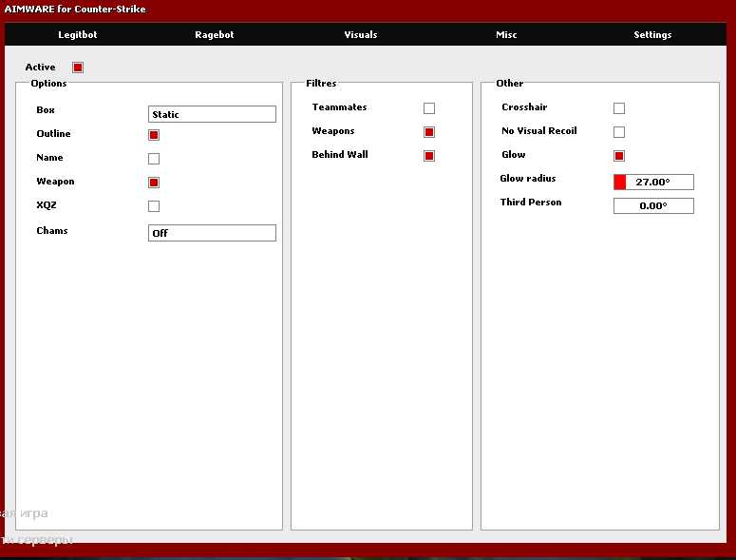Enable the Name checkbox
This screenshot has width=736, height=560.
pos(154,159)
